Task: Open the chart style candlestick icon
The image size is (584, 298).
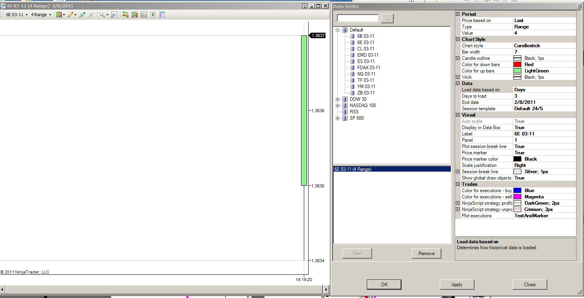Action: click(59, 15)
